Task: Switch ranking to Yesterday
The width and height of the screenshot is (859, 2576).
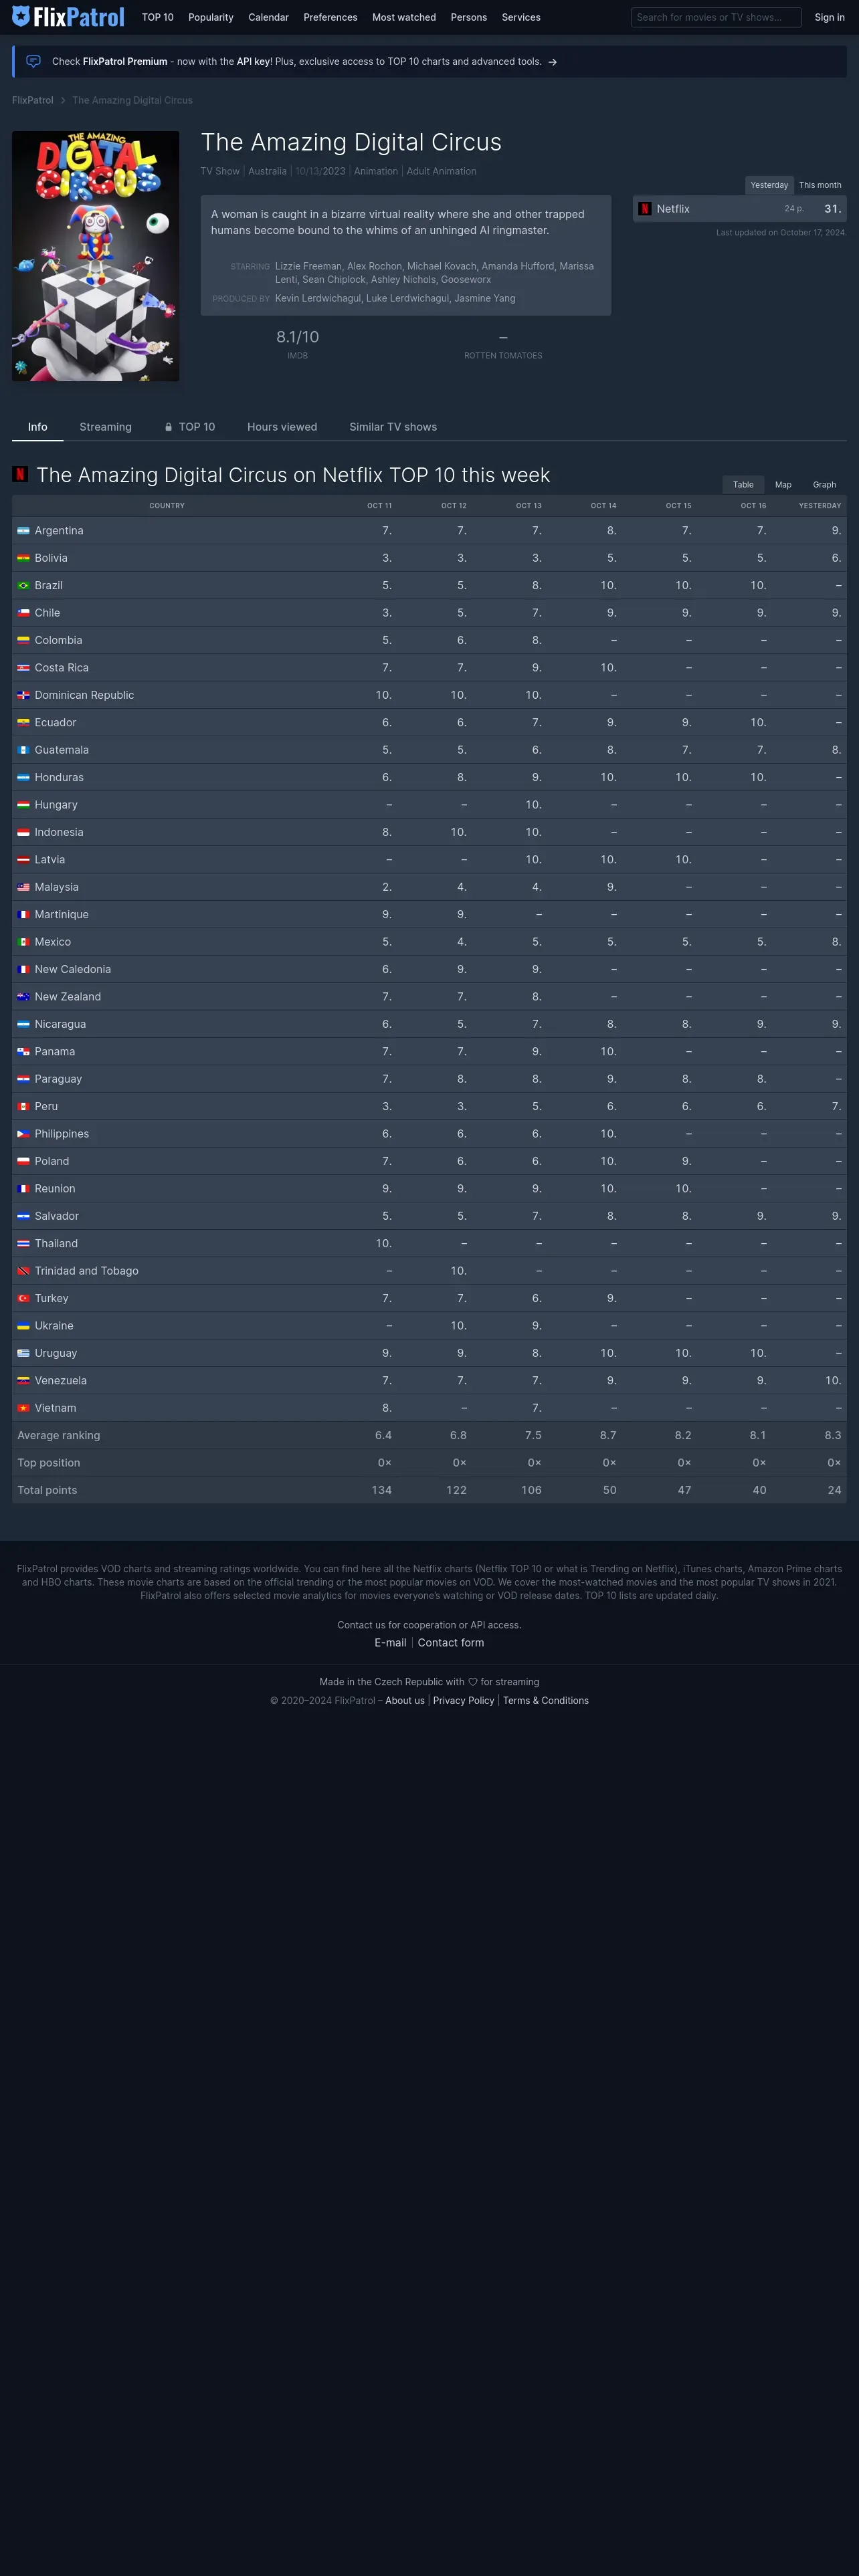Action: coord(769,185)
